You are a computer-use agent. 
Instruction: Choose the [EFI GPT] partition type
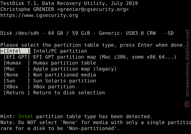(x=17, y=57)
